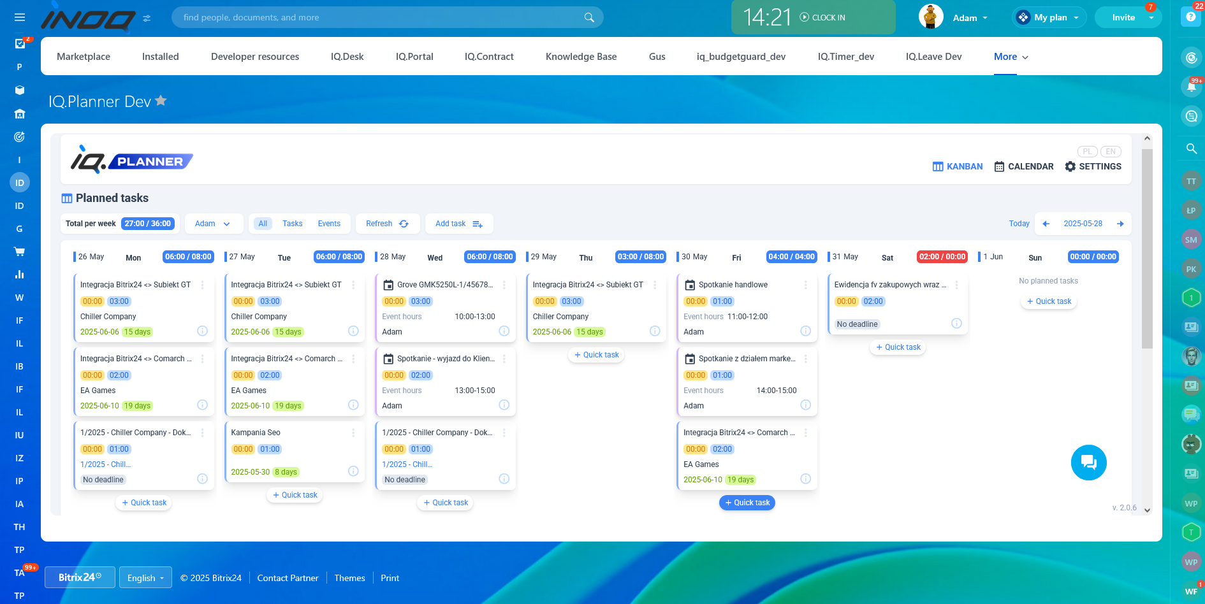The image size is (1205, 604).
Task: Go to previous week arrow
Action: pyautogui.click(x=1046, y=224)
